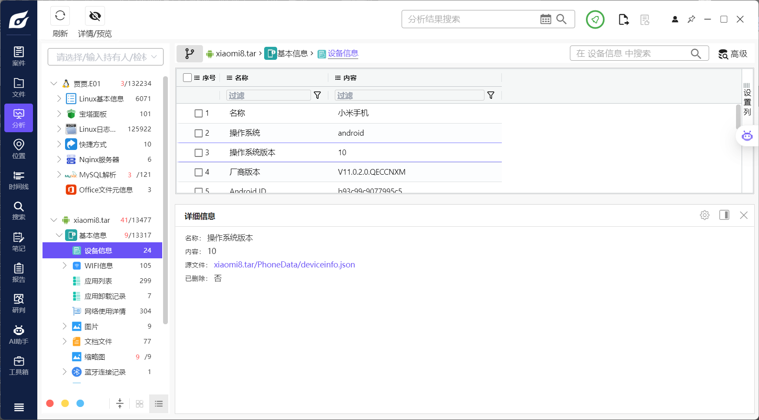Screen dimensions: 759x420
Task: Open settings gear in 详细信息 panel
Action: tap(705, 215)
